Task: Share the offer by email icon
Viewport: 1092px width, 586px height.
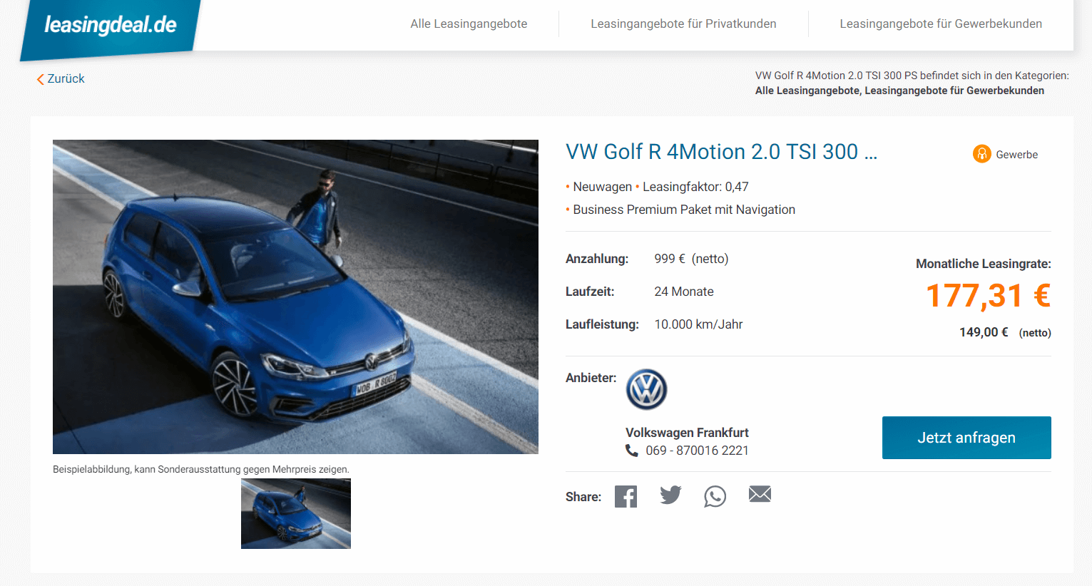Action: pos(760,494)
